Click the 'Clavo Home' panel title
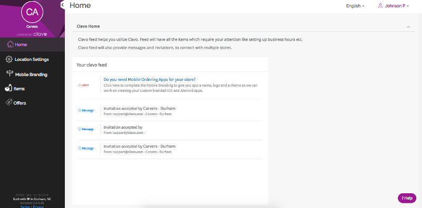Image resolution: width=422 pixels, height=208 pixels. pyautogui.click(x=88, y=26)
